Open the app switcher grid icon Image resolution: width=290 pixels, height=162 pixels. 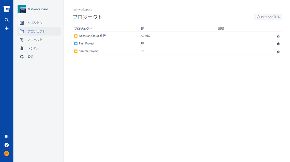click(x=7, y=136)
